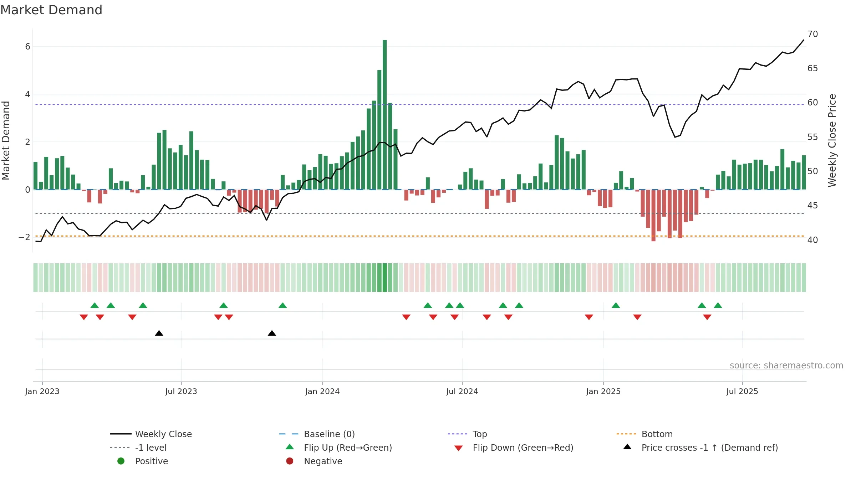The image size is (856, 481).
Task: Click the right axis price label 60
Action: pyautogui.click(x=812, y=103)
